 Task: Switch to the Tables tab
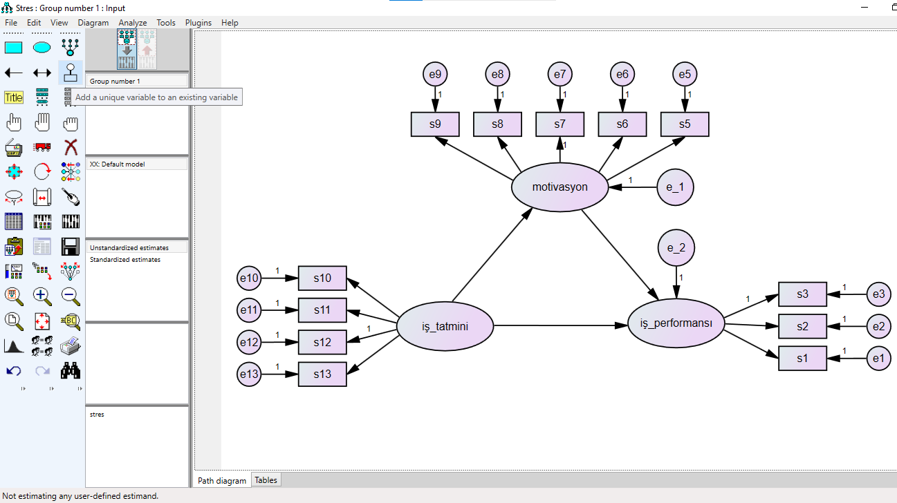(x=266, y=480)
